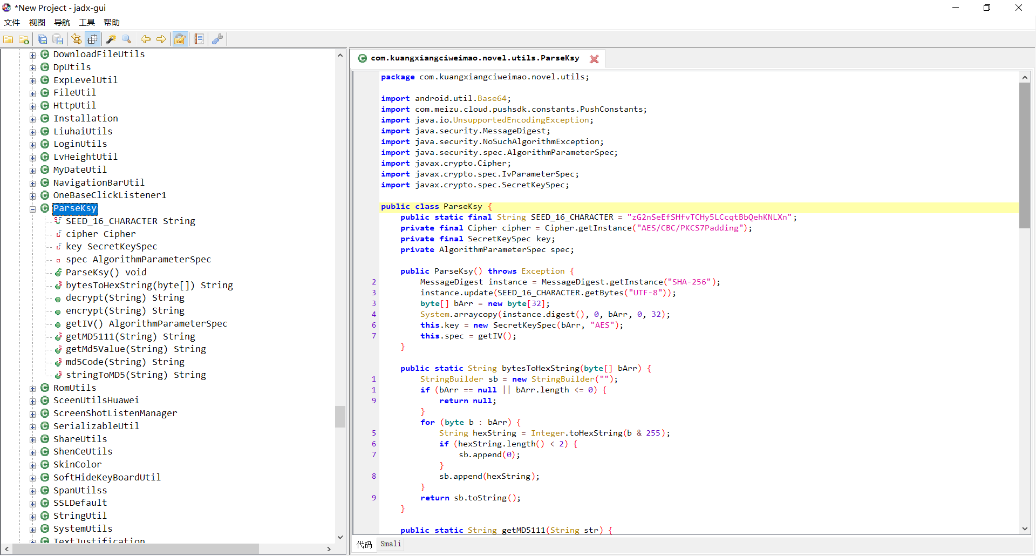Expand the DownloadFileUtils class node
This screenshot has width=1036, height=556.
point(32,55)
